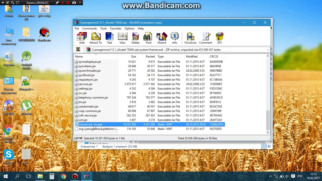This screenshot has height=181, width=322.
Task: Open the Android Studio desktop shortcut
Action: point(26,60)
